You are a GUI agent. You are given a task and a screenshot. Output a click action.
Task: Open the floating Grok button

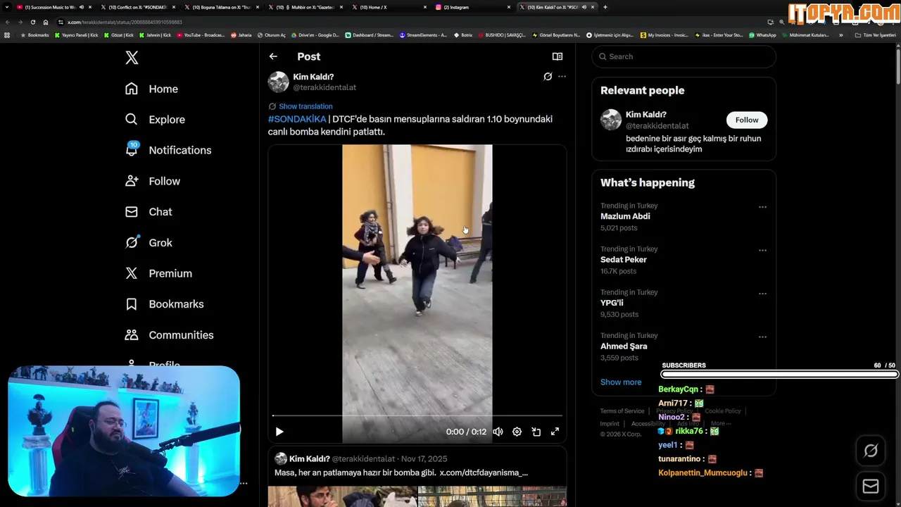[871, 451]
